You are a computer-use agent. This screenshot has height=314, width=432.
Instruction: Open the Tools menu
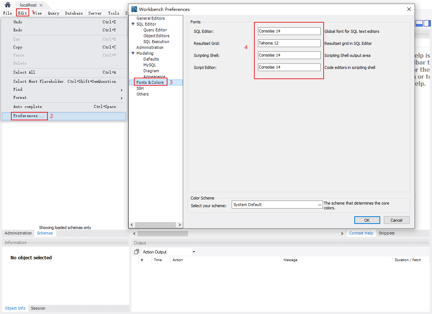click(x=113, y=13)
